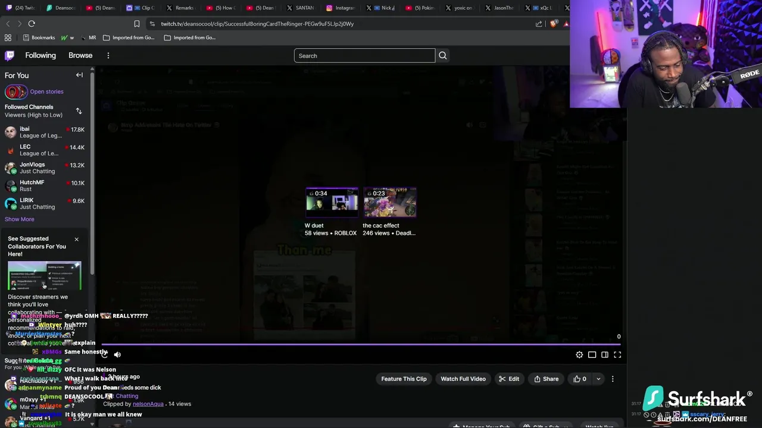This screenshot has height=428, width=762.
Task: Go to Following tab
Action: click(40, 55)
